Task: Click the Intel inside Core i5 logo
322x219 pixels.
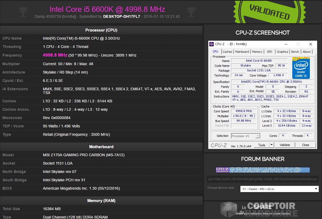Action: 301,68
